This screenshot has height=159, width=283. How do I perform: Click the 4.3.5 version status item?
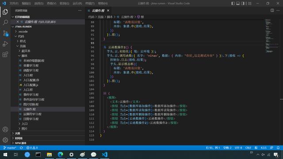tap(264, 148)
